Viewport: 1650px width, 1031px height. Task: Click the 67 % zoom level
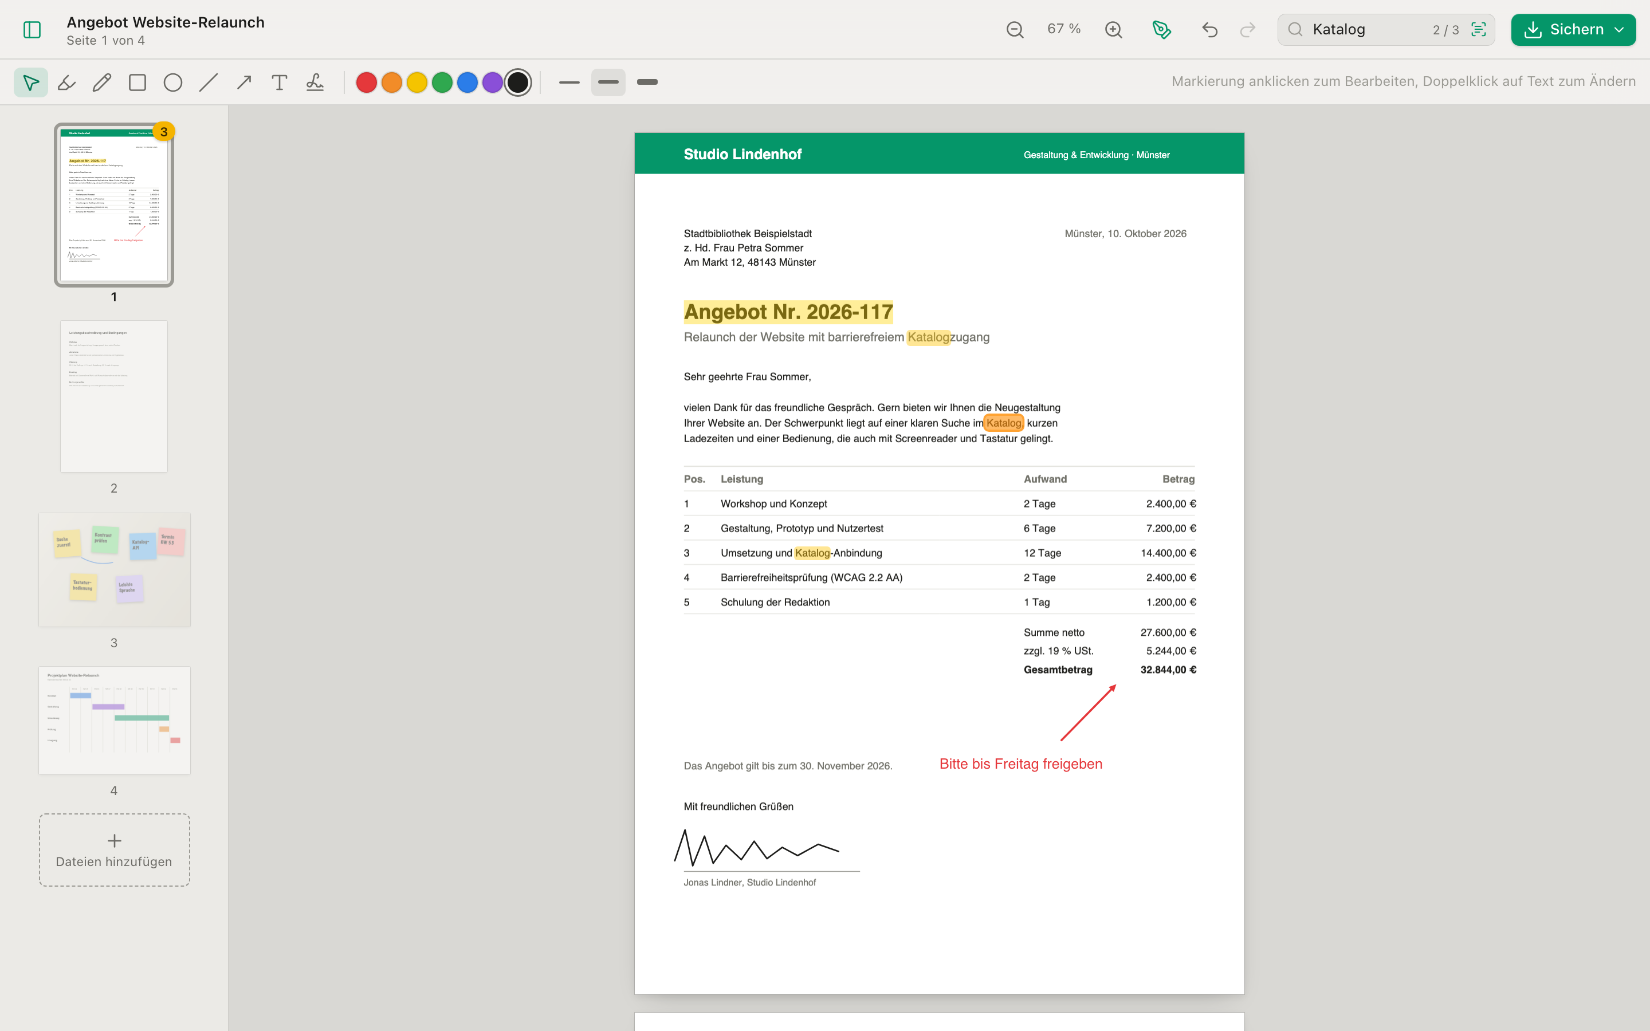click(1064, 29)
